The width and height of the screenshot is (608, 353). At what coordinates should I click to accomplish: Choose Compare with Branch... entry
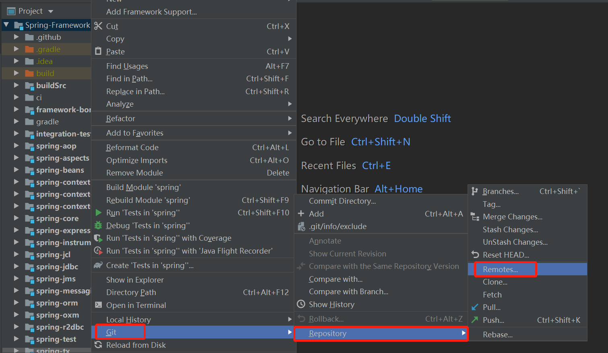click(381, 291)
